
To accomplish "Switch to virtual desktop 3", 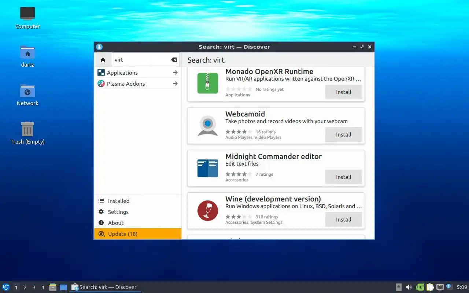I will [x=34, y=288].
